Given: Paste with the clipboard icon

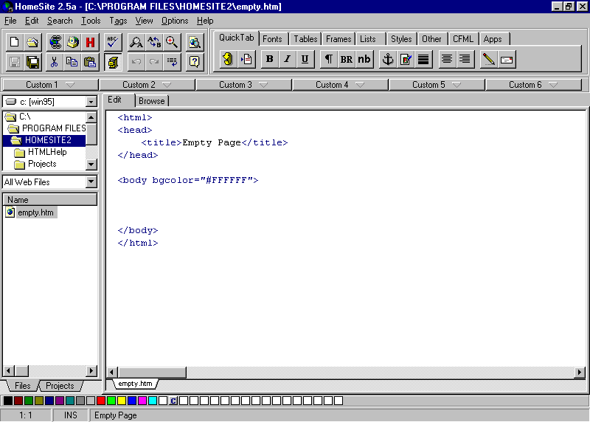Looking at the screenshot, I should [90, 62].
